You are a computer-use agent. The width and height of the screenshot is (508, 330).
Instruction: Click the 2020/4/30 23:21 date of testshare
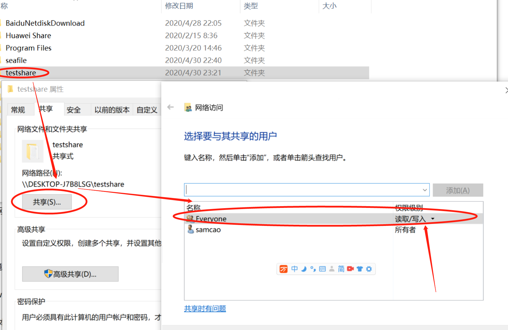point(193,73)
